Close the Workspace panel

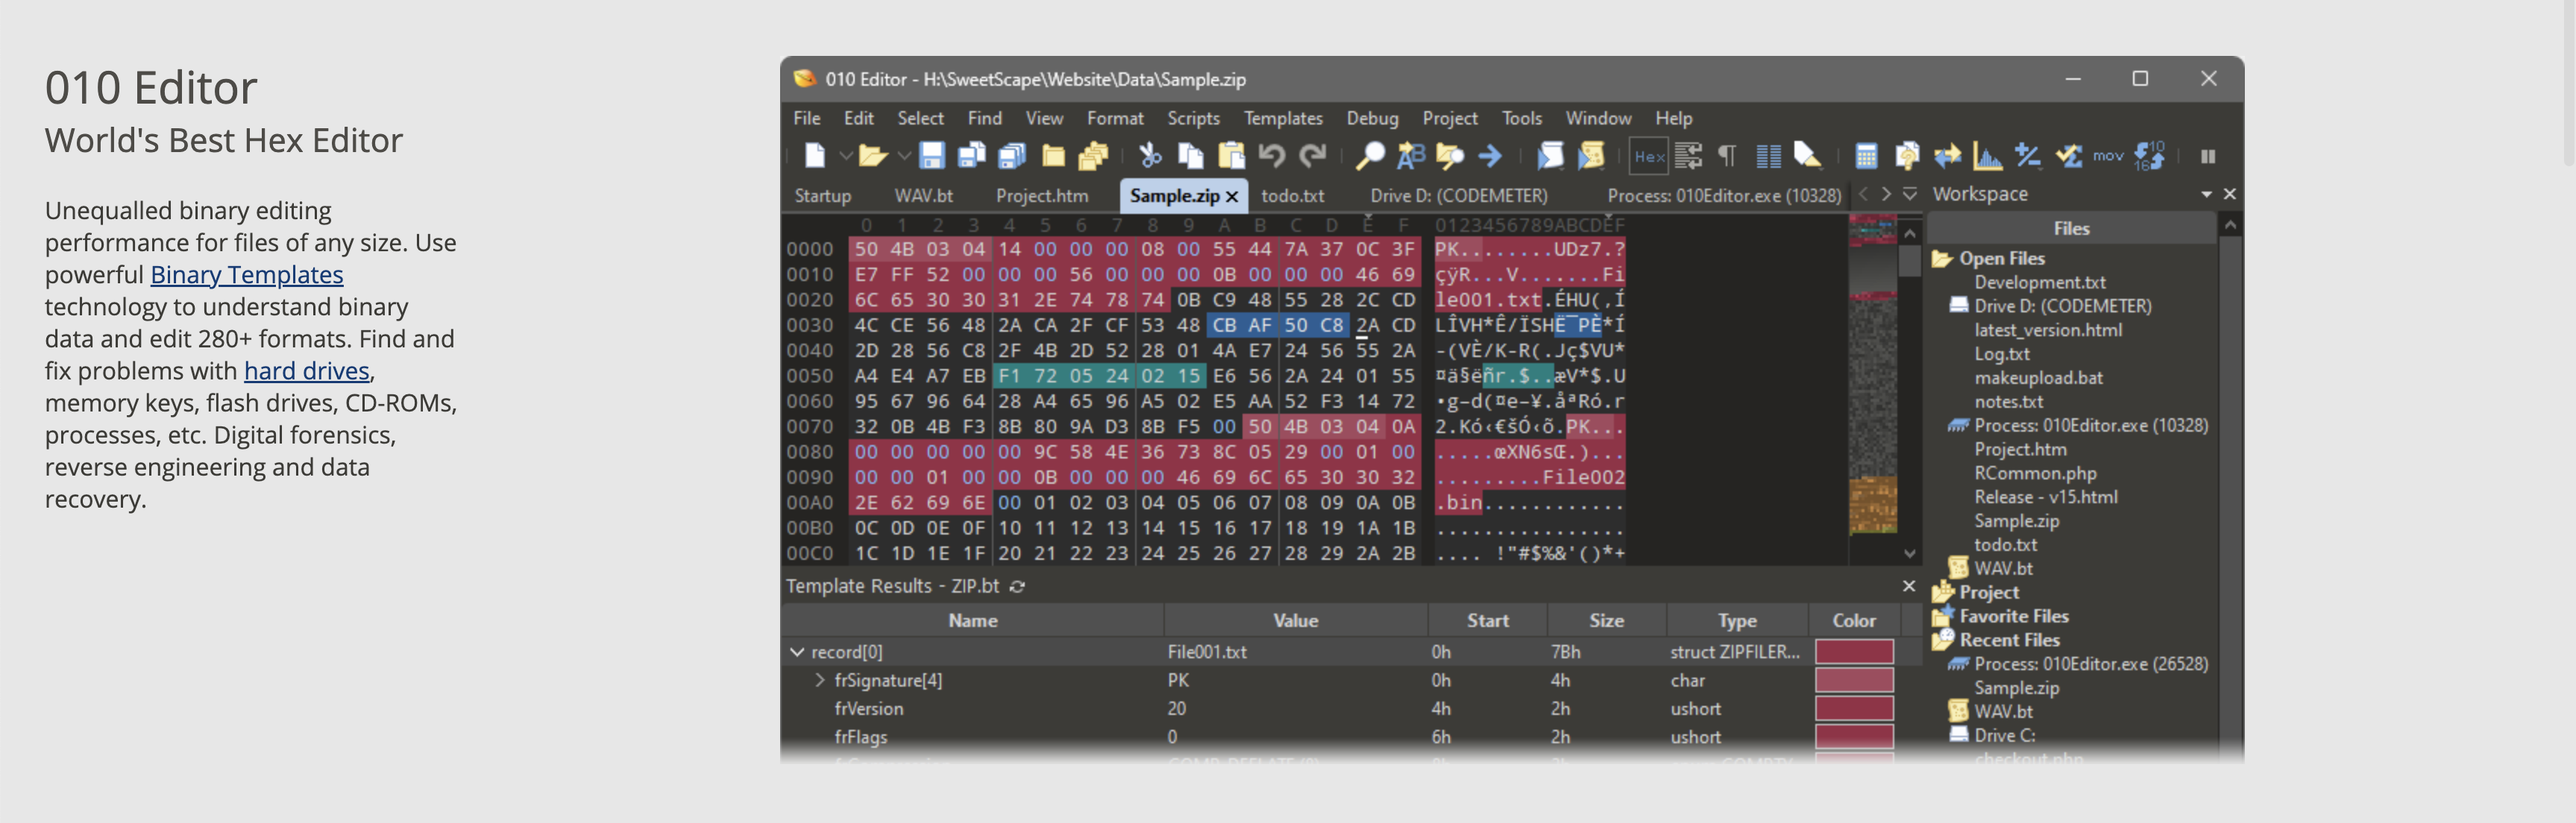click(x=2229, y=194)
